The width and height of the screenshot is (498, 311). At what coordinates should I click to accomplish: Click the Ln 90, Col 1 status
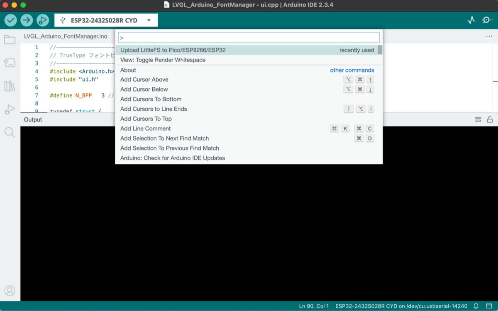(314, 306)
